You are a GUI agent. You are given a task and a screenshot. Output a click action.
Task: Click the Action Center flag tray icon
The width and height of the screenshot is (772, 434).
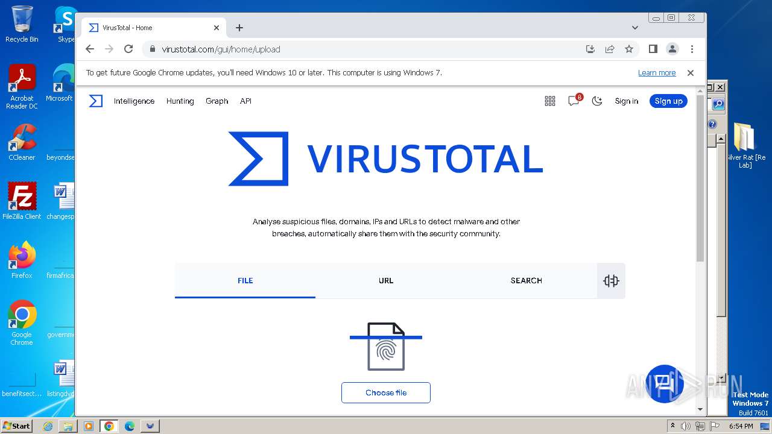click(x=714, y=426)
